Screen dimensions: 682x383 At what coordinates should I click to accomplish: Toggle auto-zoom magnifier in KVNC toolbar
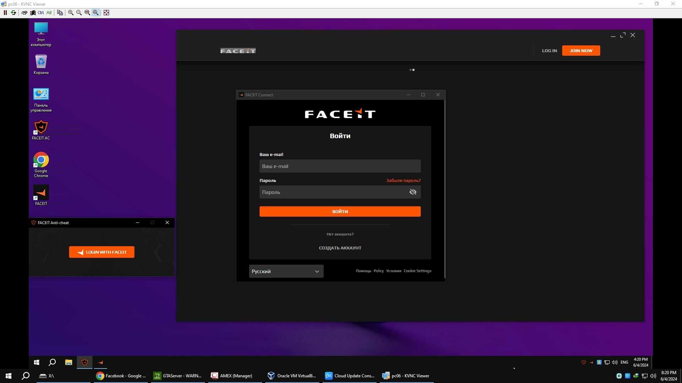coord(96,12)
